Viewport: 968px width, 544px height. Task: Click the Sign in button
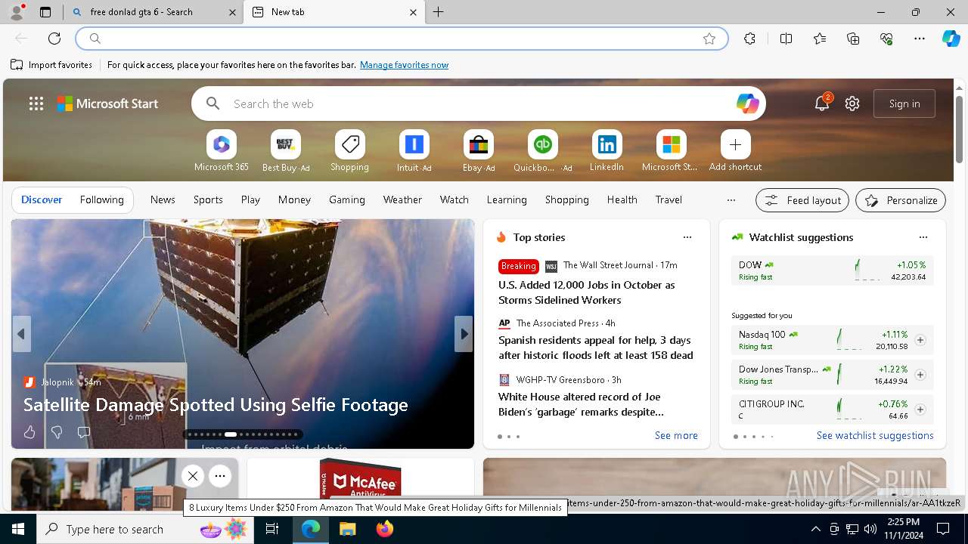pos(904,104)
